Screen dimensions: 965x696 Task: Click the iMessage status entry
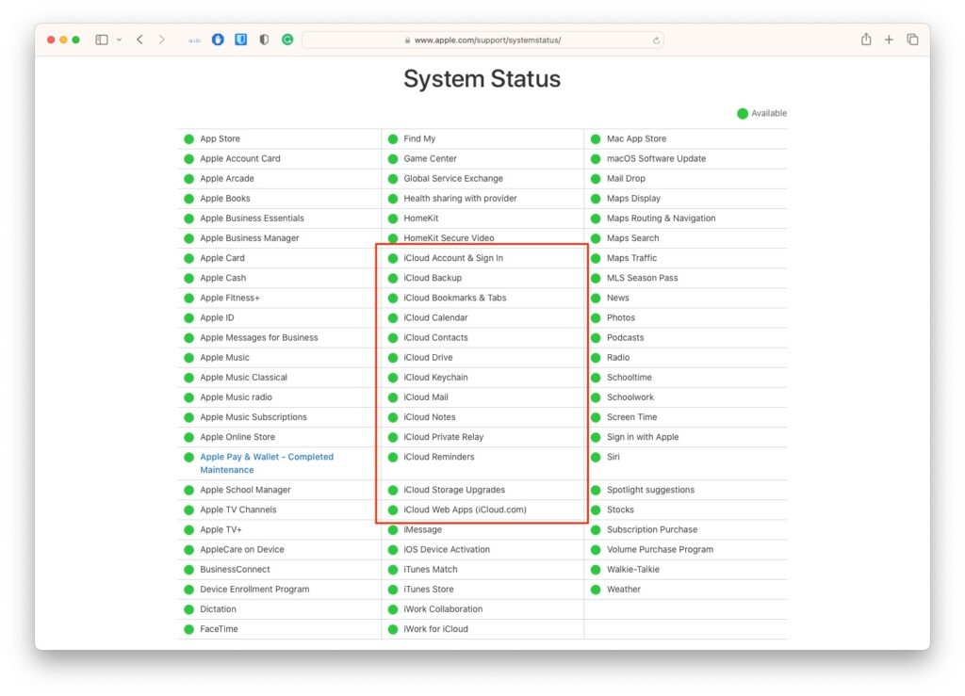[x=422, y=530]
